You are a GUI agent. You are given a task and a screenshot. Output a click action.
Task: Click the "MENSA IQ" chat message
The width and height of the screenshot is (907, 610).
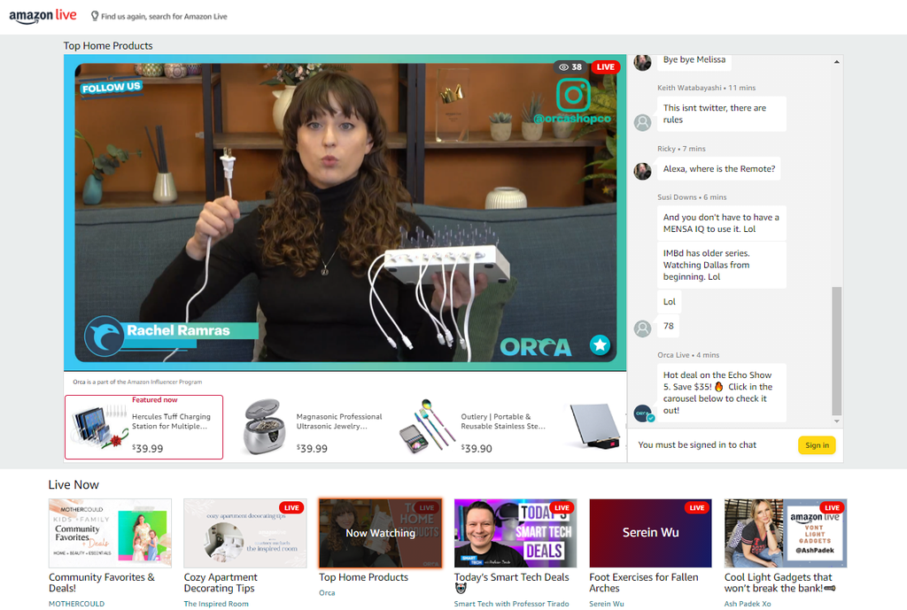(x=721, y=223)
